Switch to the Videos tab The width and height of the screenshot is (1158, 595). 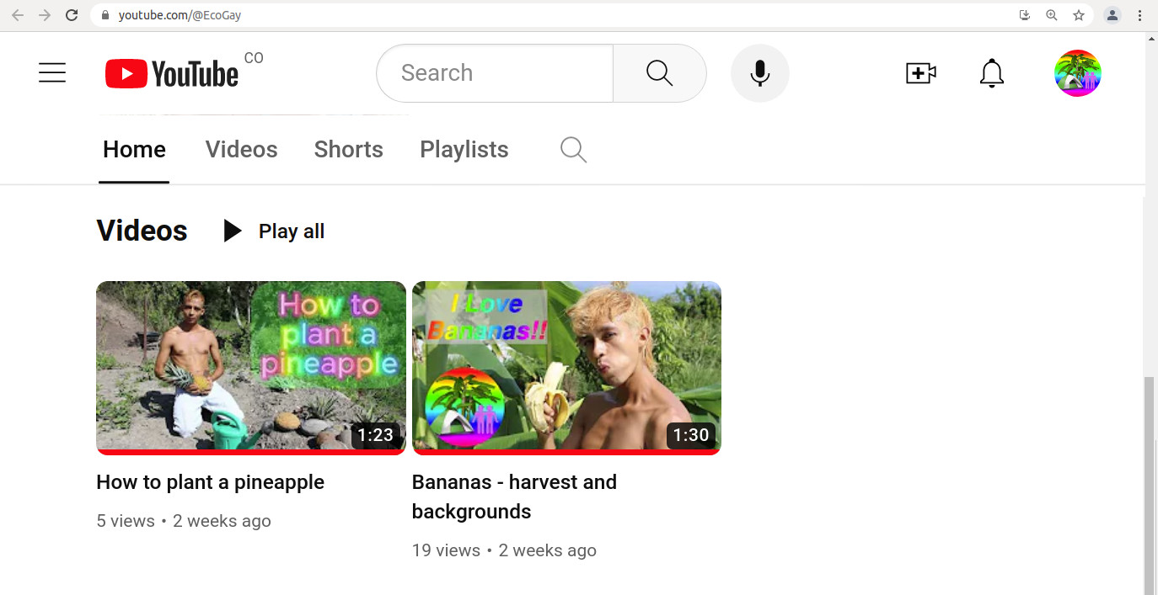(x=241, y=150)
